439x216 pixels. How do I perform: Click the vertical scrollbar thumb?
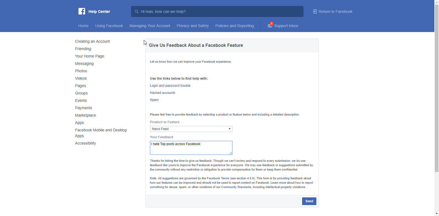click(x=437, y=88)
